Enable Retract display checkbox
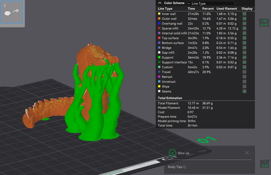The height and width of the screenshot is (175, 271). [x=244, y=77]
